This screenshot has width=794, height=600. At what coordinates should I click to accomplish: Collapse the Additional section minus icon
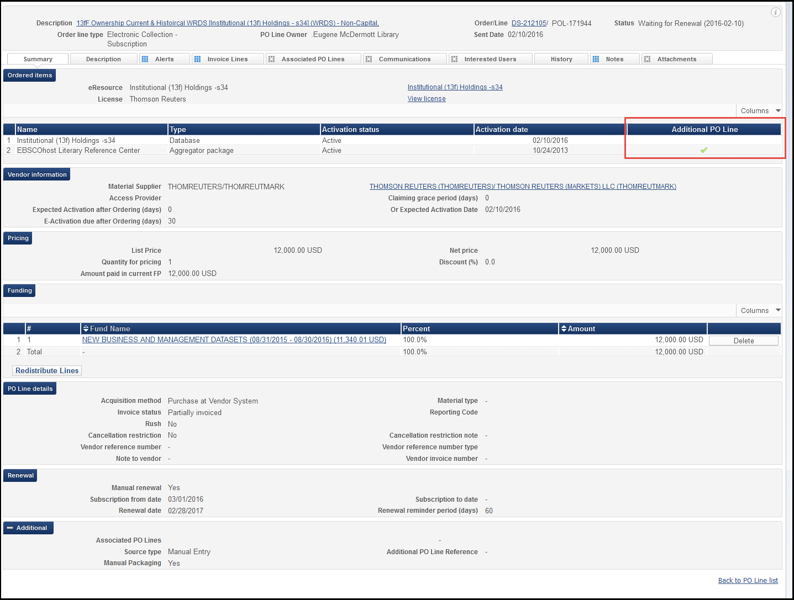click(10, 528)
